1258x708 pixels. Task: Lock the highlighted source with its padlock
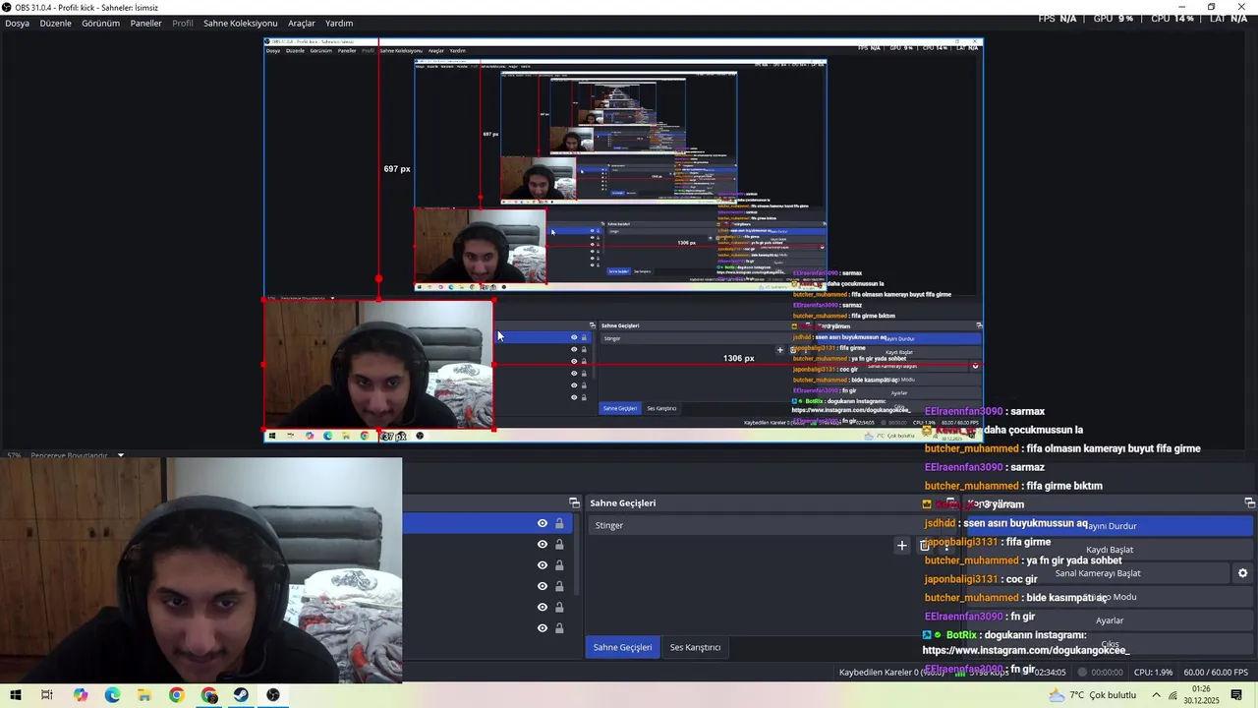point(559,523)
